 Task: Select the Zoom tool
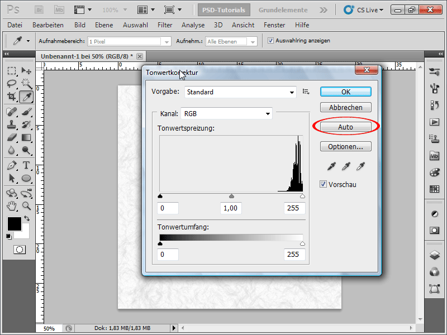tap(26, 205)
